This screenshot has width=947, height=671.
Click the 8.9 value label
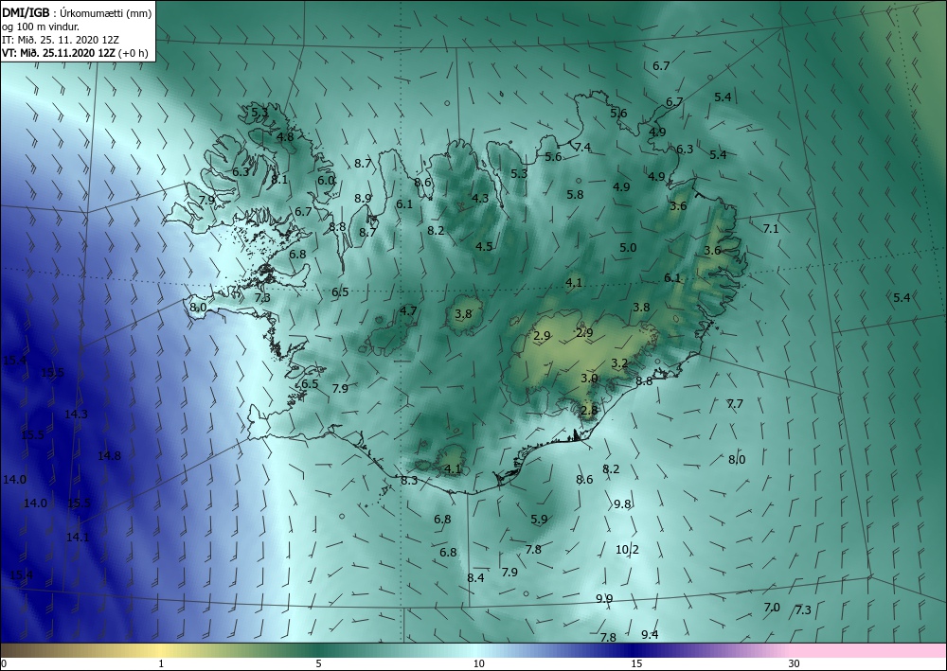pyautogui.click(x=363, y=198)
